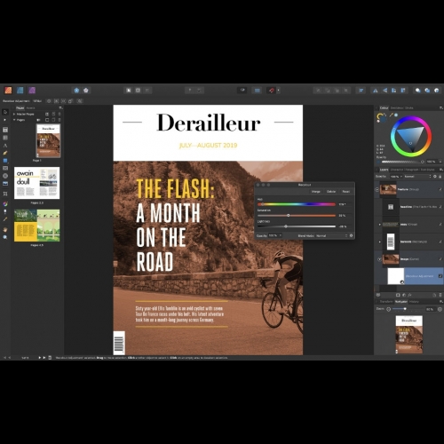Click the Delete button in Recolour dialog

tap(331, 192)
